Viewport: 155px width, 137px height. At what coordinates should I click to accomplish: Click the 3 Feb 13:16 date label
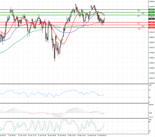pos(72,135)
